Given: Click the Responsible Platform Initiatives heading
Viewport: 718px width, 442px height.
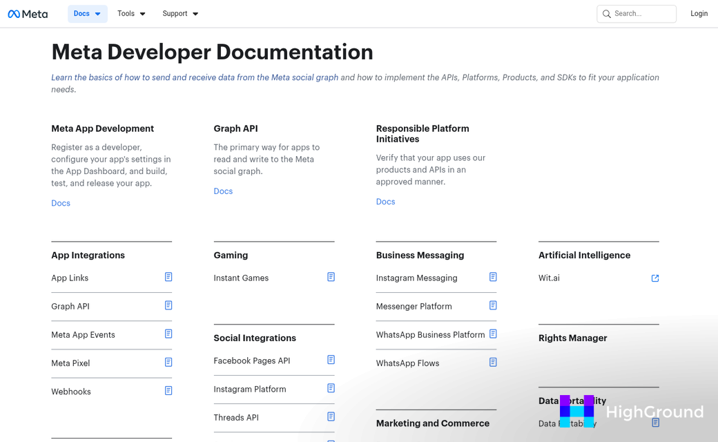Looking at the screenshot, I should 423,134.
